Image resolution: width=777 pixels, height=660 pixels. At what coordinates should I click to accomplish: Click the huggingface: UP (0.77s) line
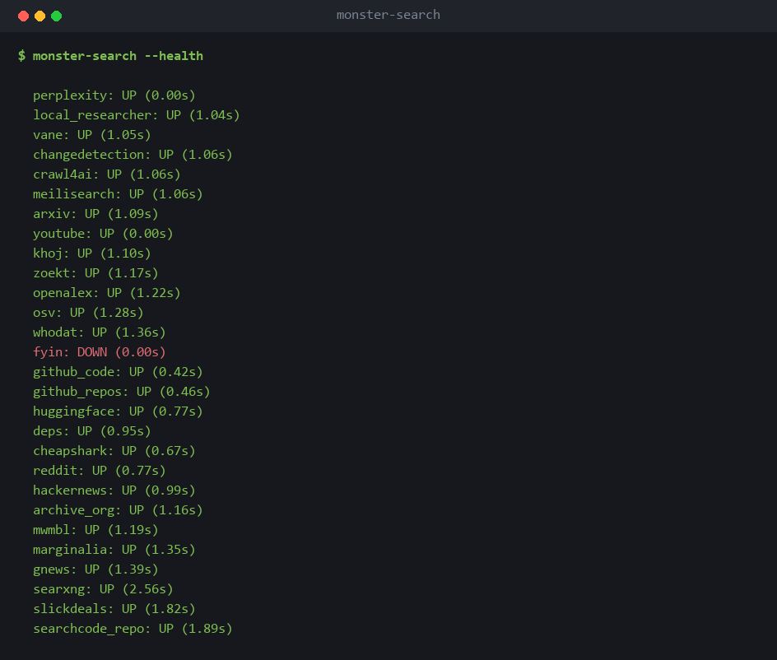point(118,411)
